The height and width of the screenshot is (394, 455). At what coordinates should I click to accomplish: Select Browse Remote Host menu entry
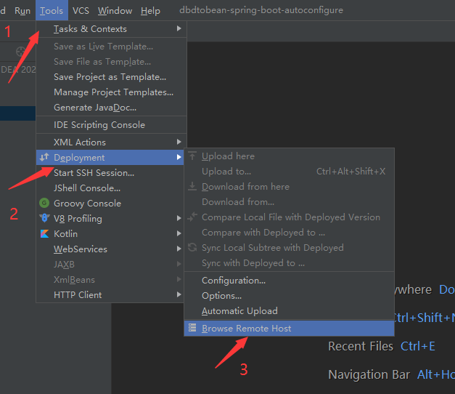point(246,329)
